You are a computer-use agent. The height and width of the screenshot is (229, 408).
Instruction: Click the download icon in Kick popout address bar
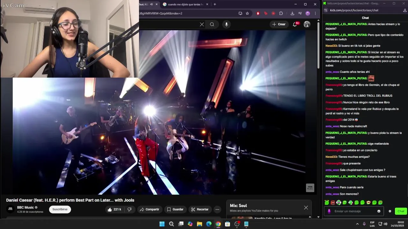click(405, 10)
